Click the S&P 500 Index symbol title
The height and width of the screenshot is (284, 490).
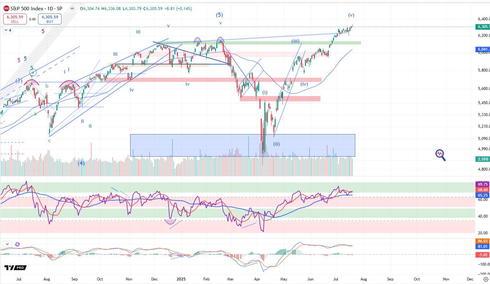(x=28, y=8)
